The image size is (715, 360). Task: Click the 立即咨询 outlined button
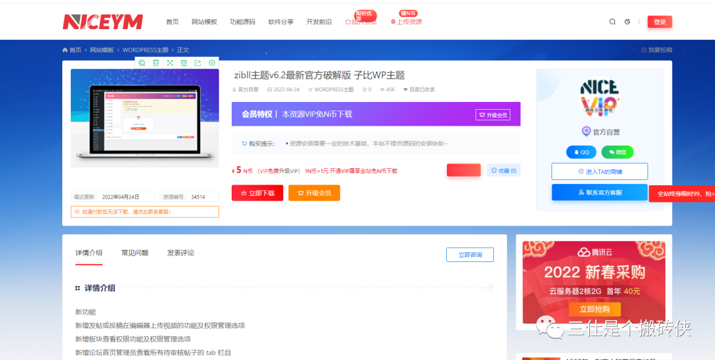469,255
